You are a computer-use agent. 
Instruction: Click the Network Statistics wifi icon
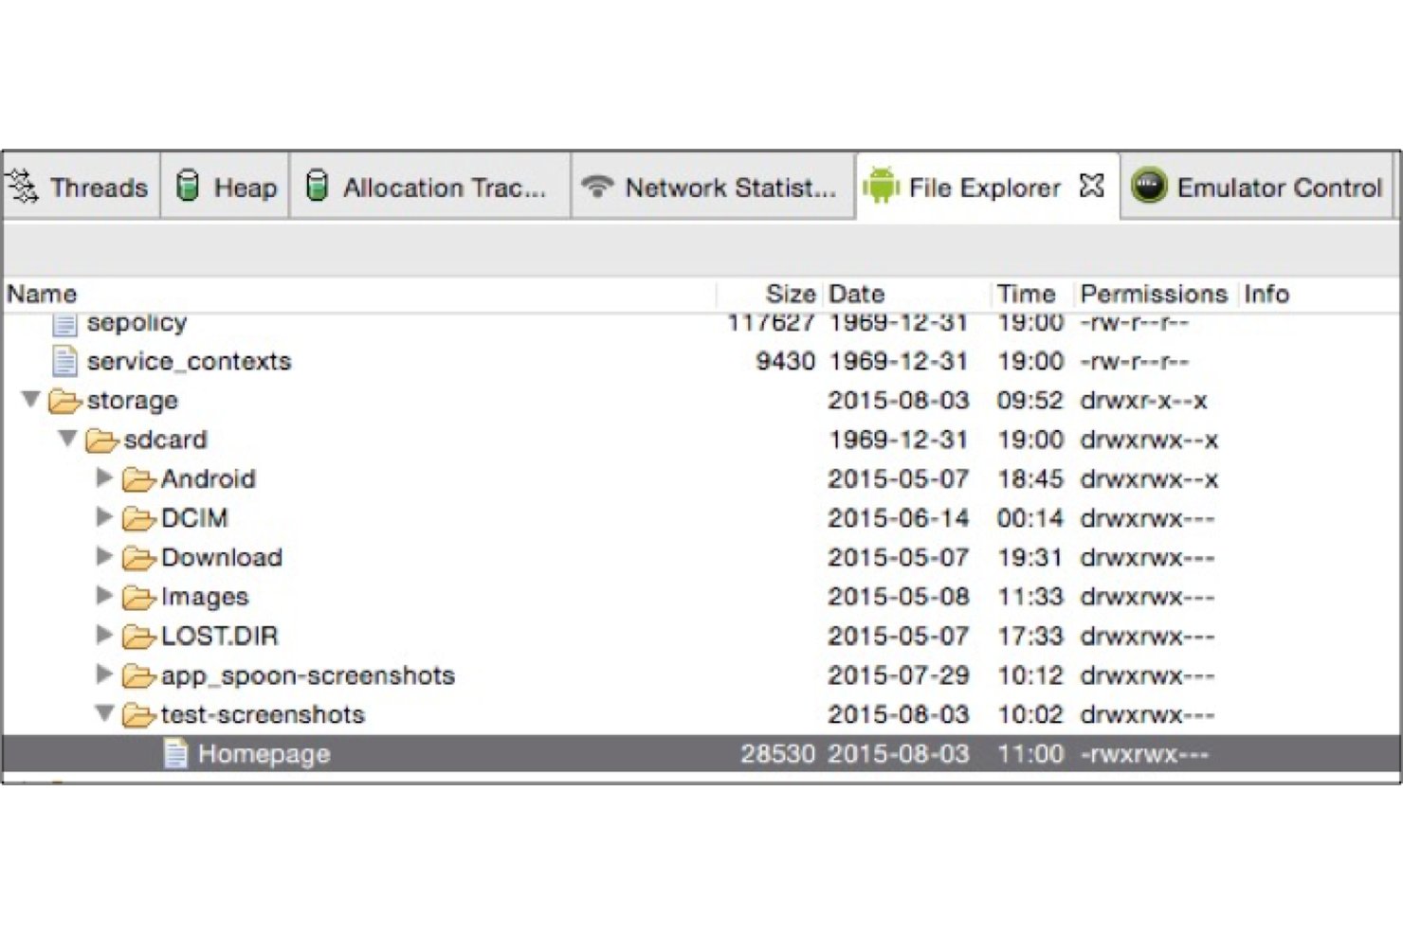click(x=597, y=186)
